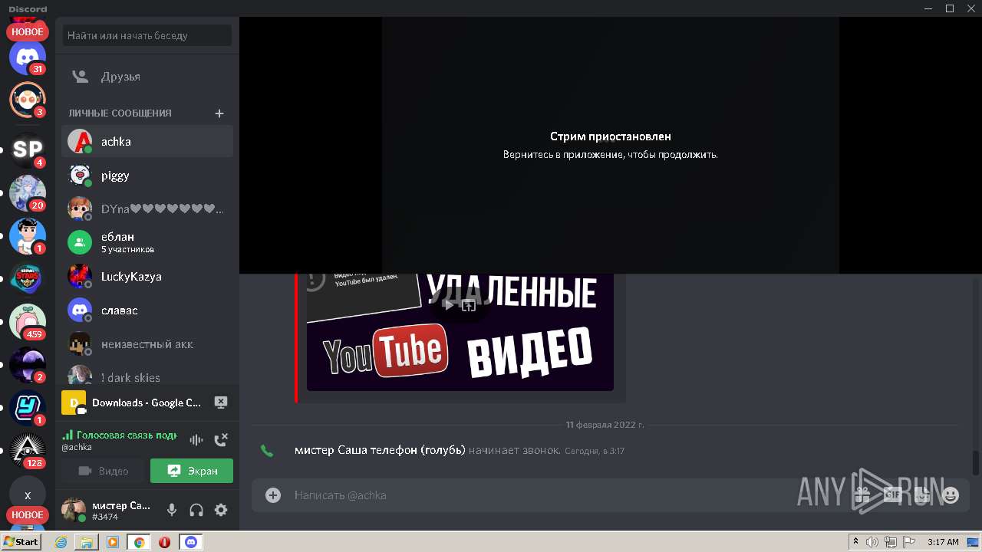
Task: Play the embedded YouTube video
Action: (x=449, y=304)
